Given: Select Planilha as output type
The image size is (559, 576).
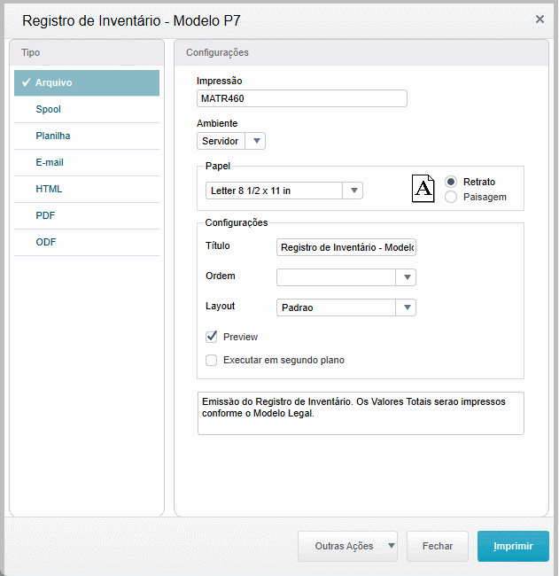Looking at the screenshot, I should pos(87,136).
